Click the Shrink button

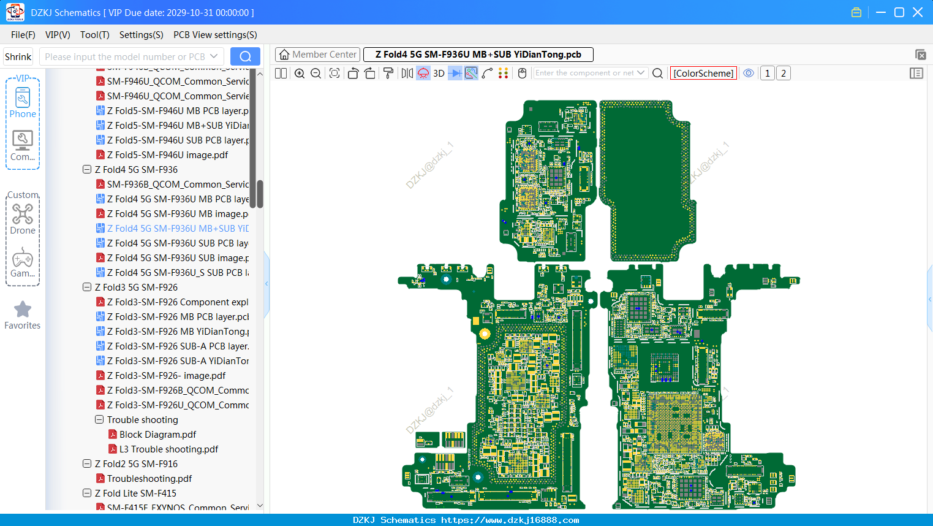tap(18, 56)
